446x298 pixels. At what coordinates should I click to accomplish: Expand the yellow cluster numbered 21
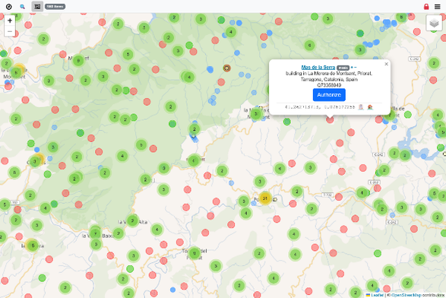click(265, 198)
